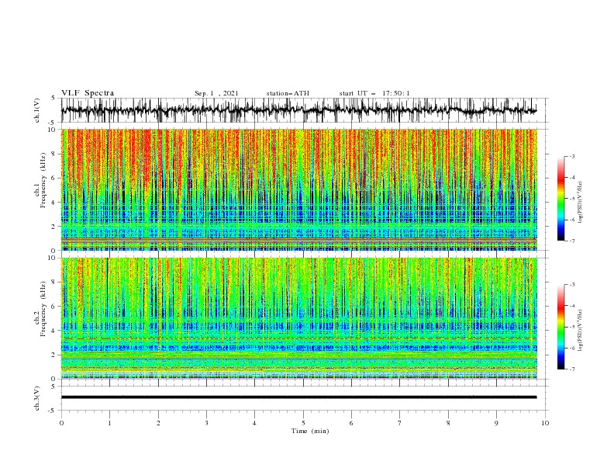Click the "VLF Spectra" title text
The image size is (614, 475).
point(88,93)
